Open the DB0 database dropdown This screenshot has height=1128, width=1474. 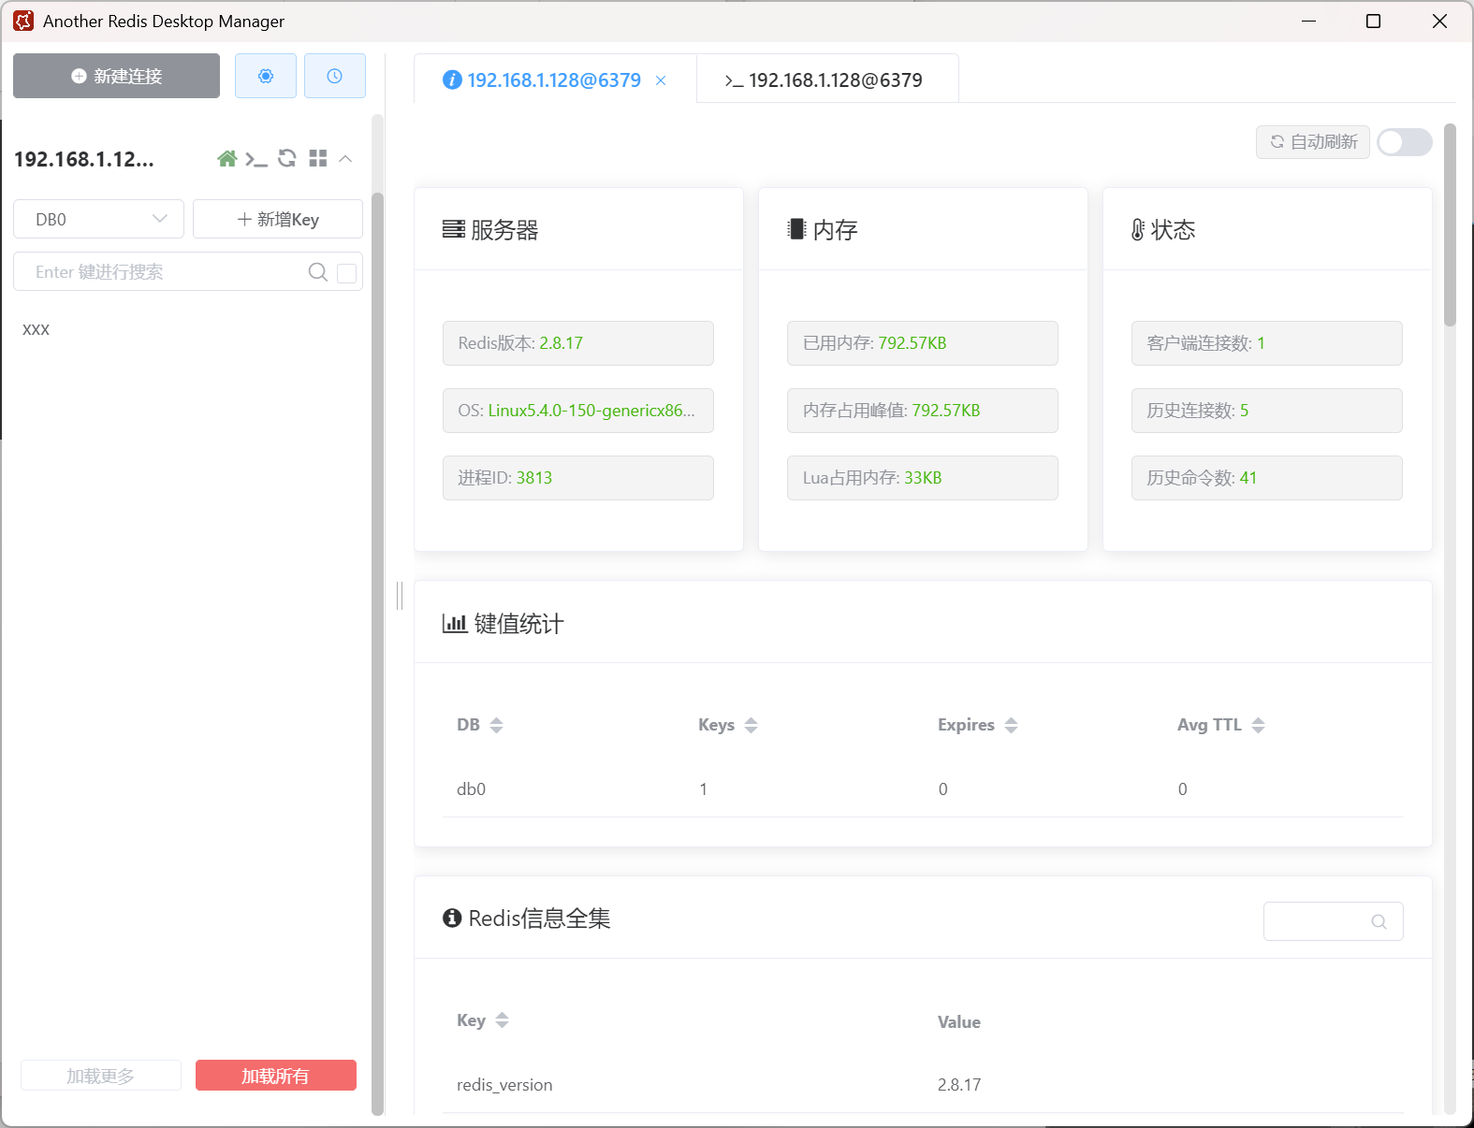[98, 219]
